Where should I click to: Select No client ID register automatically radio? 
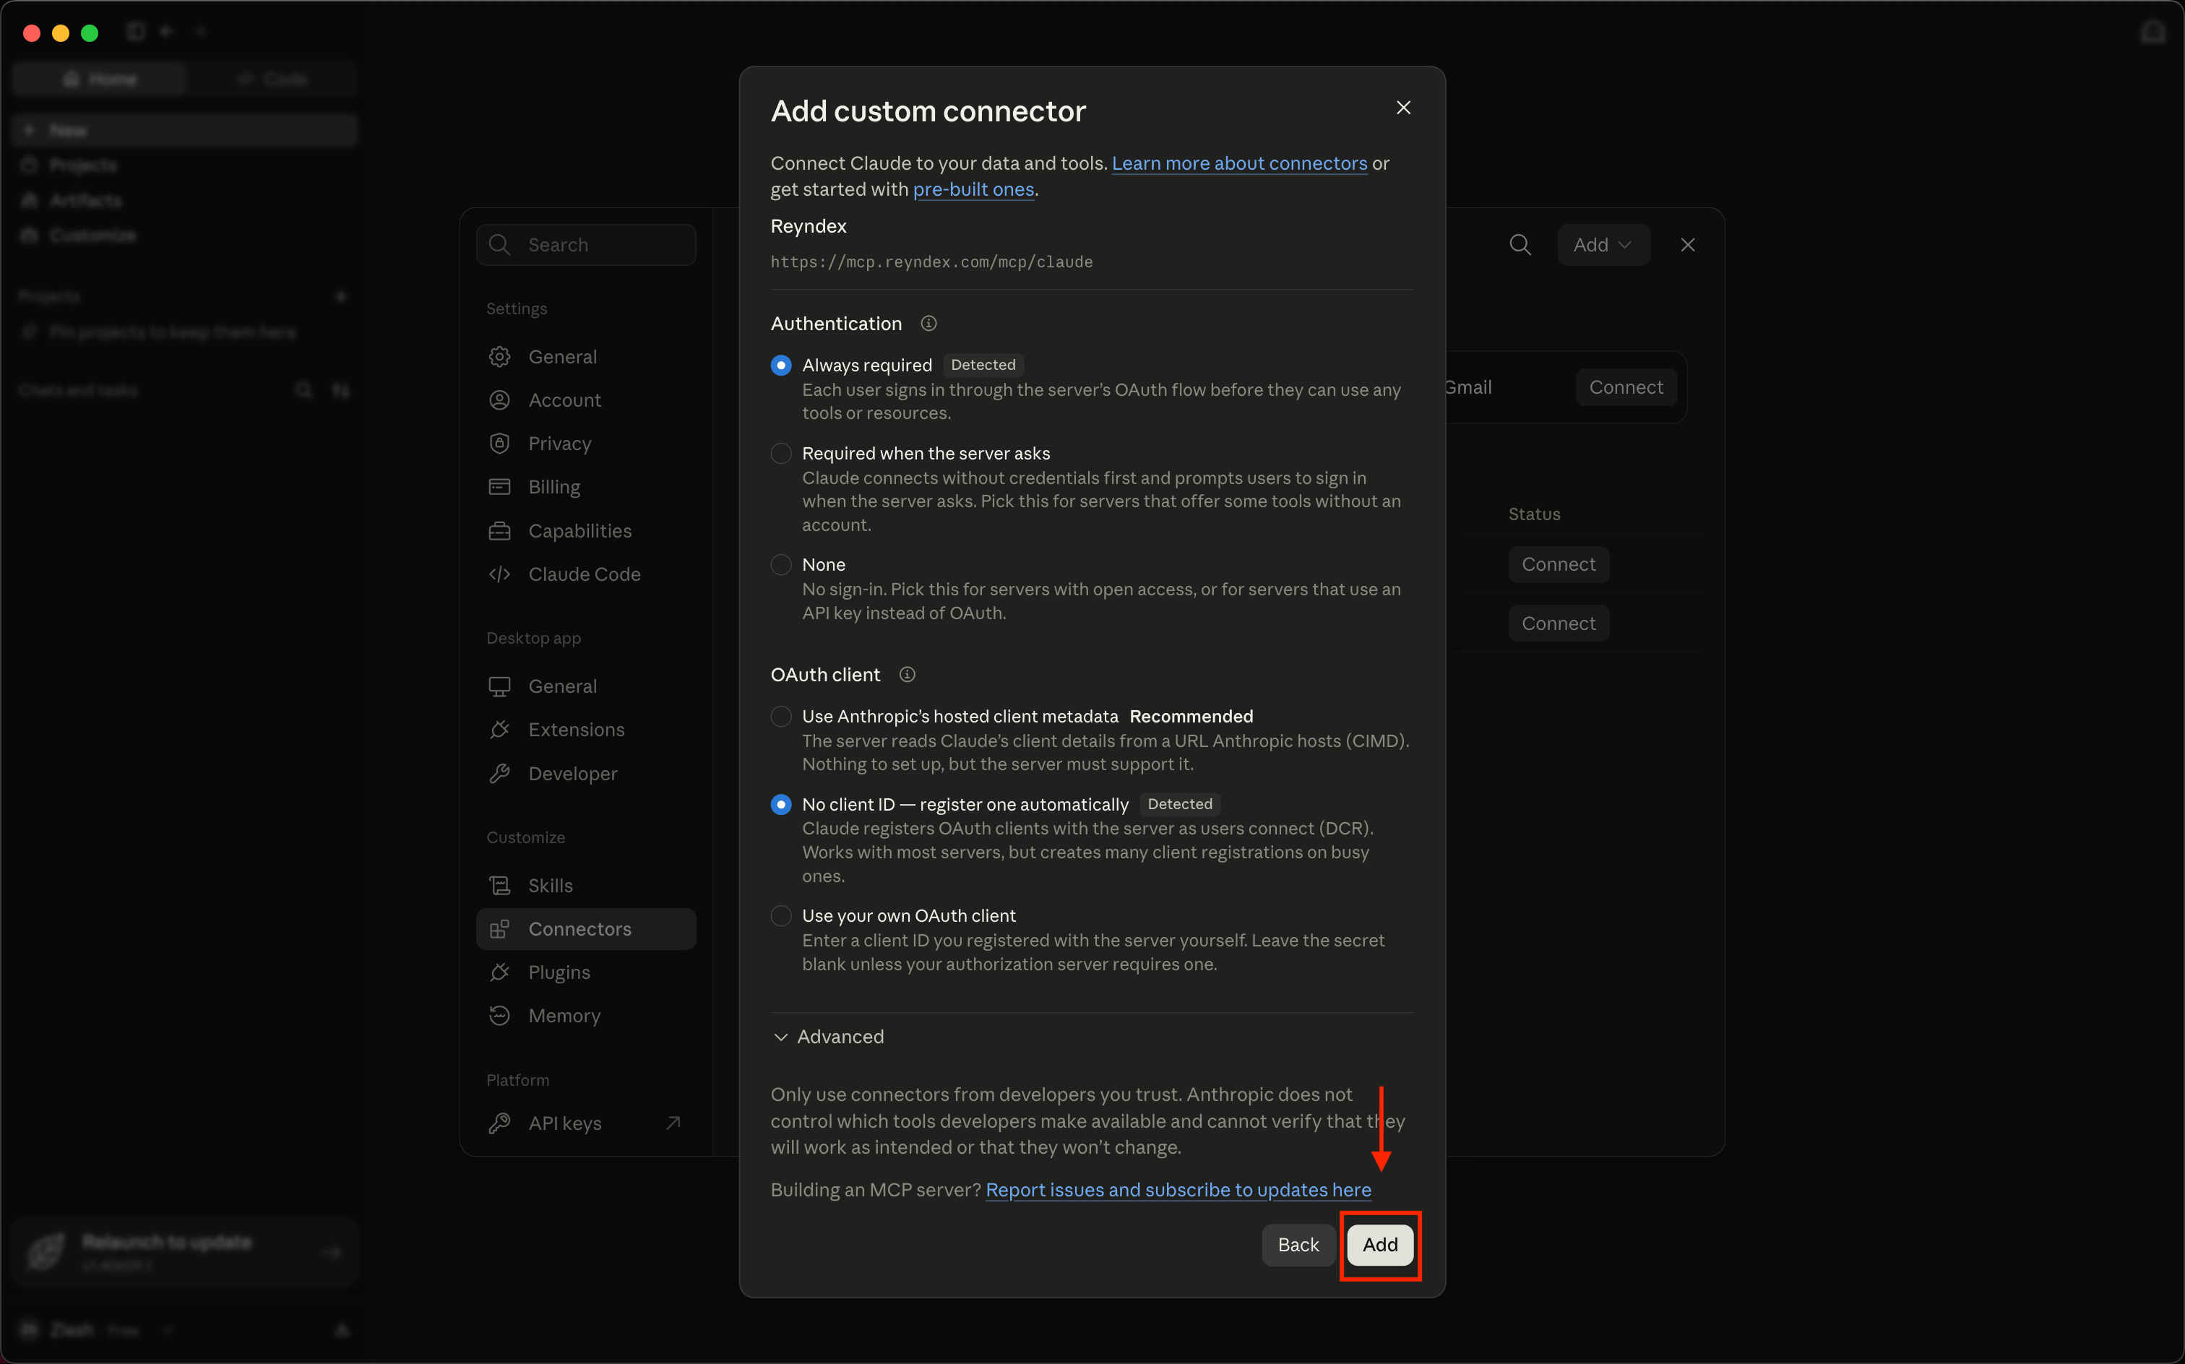point(781,804)
